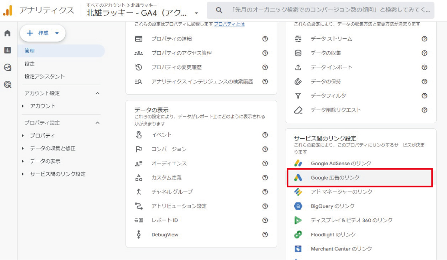447x260 pixels.
Task: Click すべてのアカウント breadcrumb
Action: point(106,5)
